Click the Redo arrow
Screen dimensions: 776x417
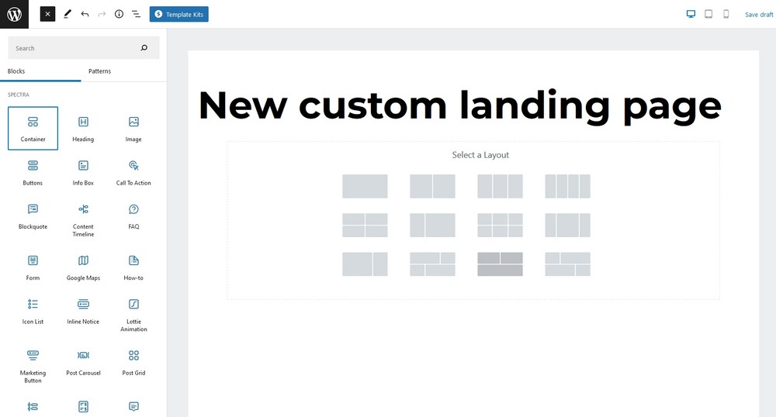pos(102,14)
